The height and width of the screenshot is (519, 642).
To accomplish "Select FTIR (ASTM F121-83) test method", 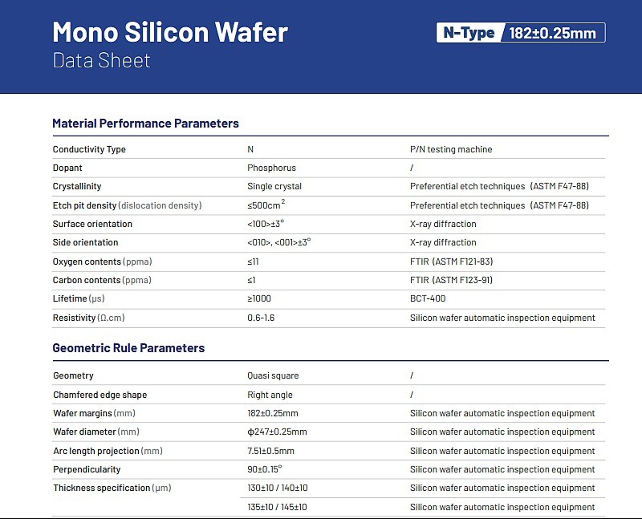I will click(451, 262).
